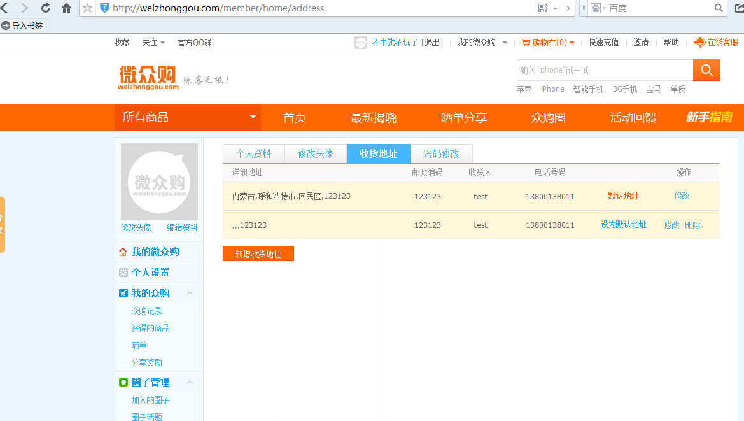This screenshot has width=744, height=421.
Task: Open browser home page icon
Action: click(66, 8)
